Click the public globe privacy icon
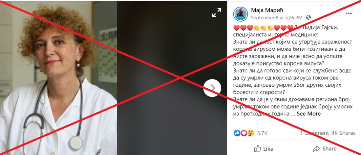361x155 pixels. pyautogui.click(x=308, y=17)
